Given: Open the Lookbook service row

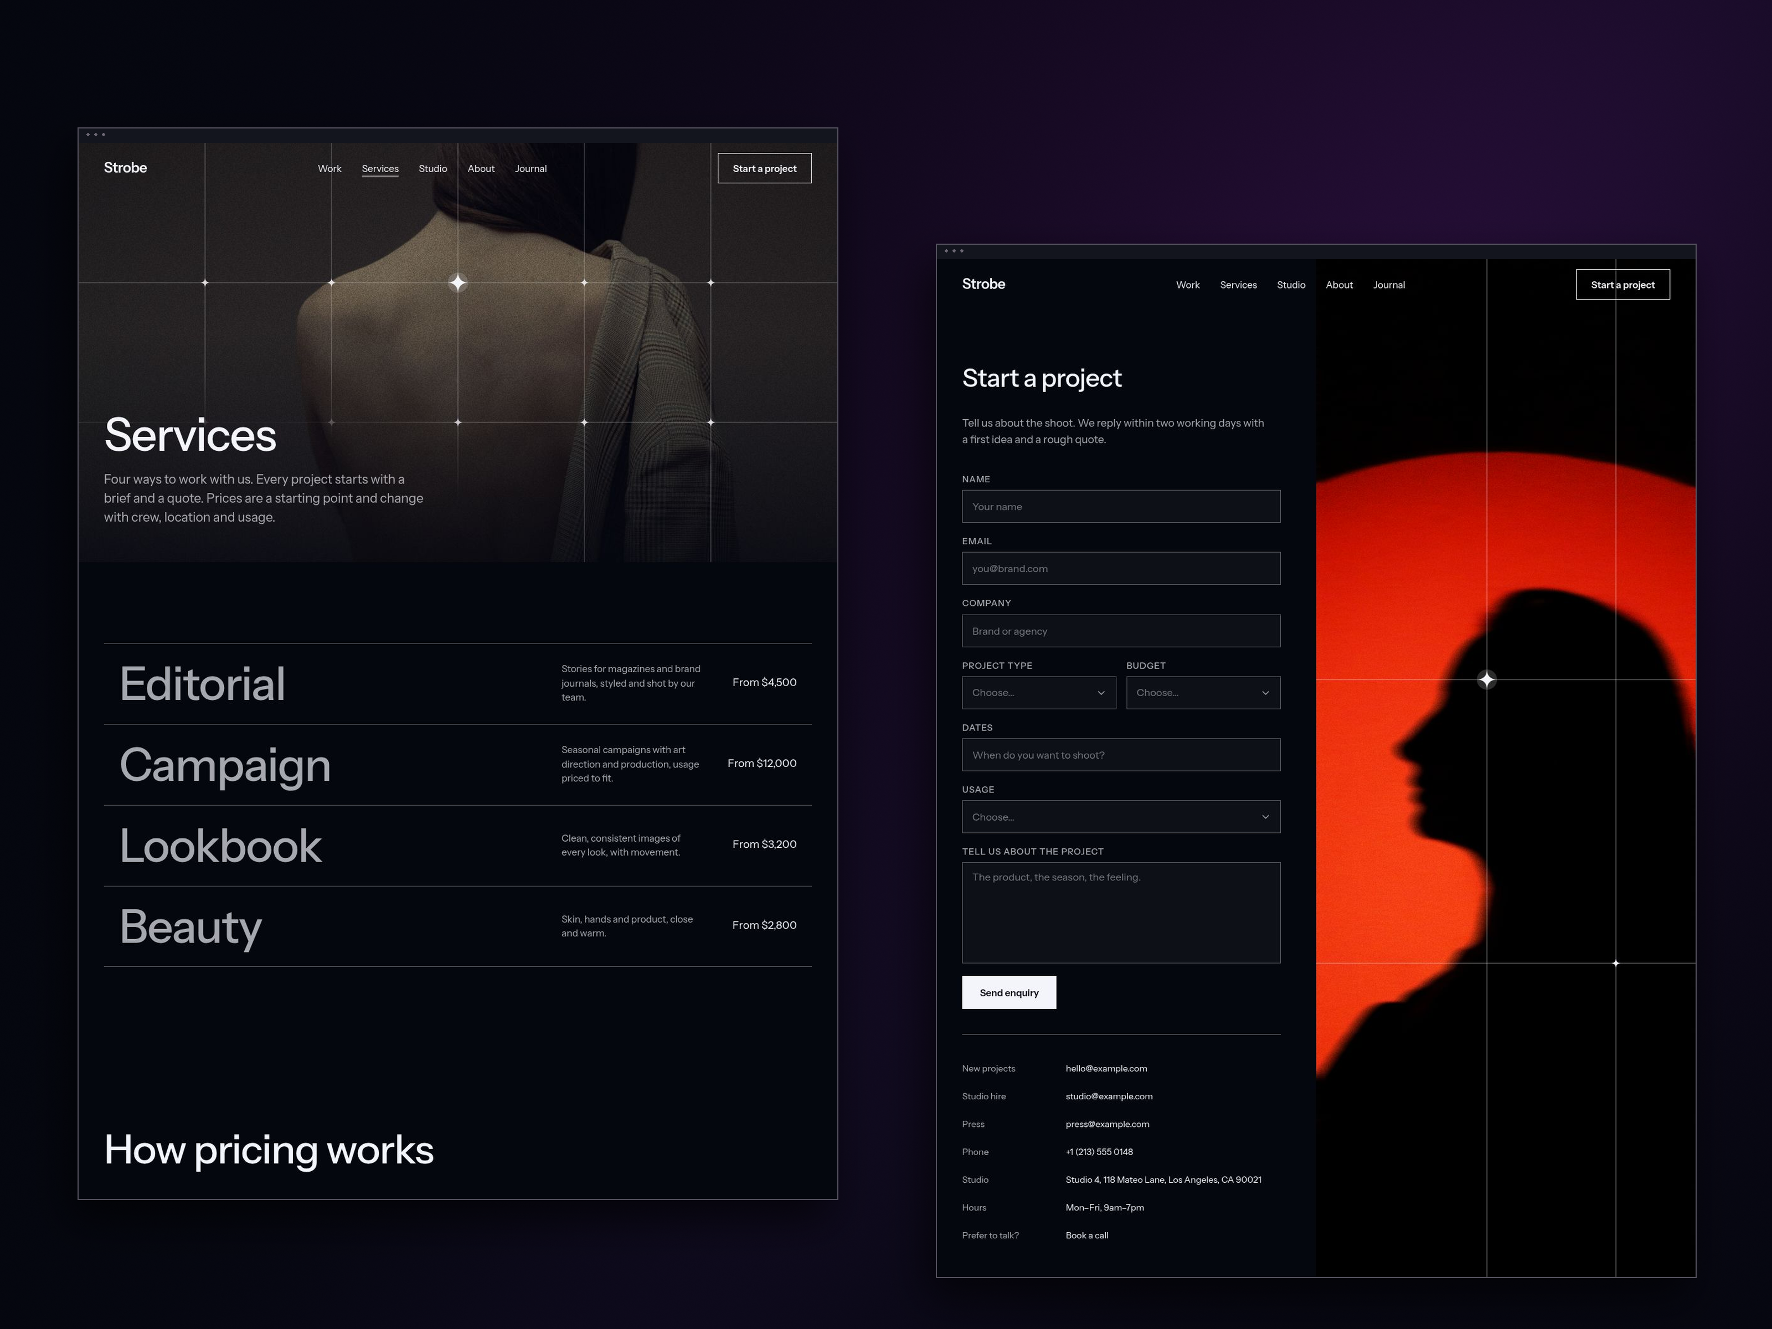Looking at the screenshot, I should pos(457,845).
